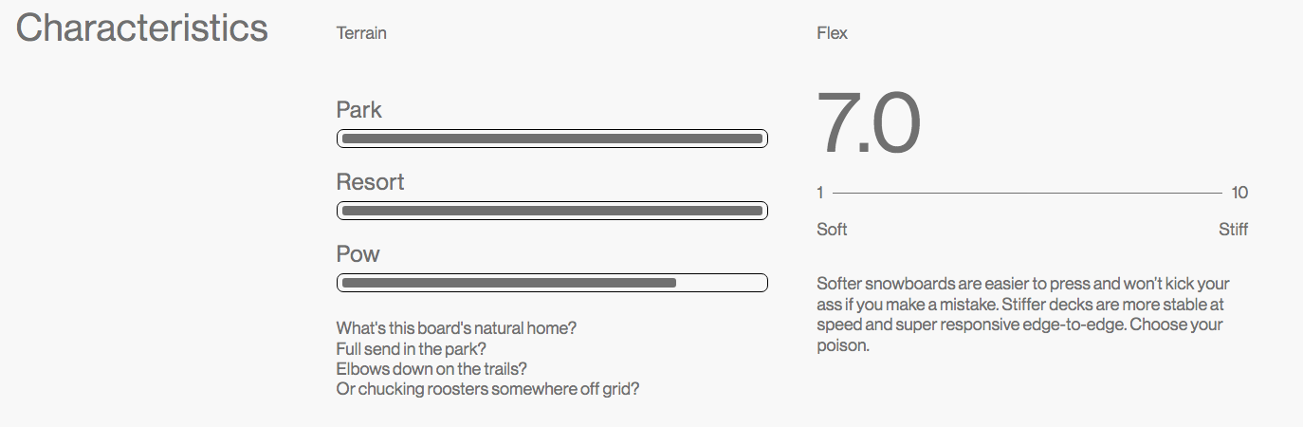The image size is (1303, 427).
Task: Click the Park rating bar
Action: 552,139
